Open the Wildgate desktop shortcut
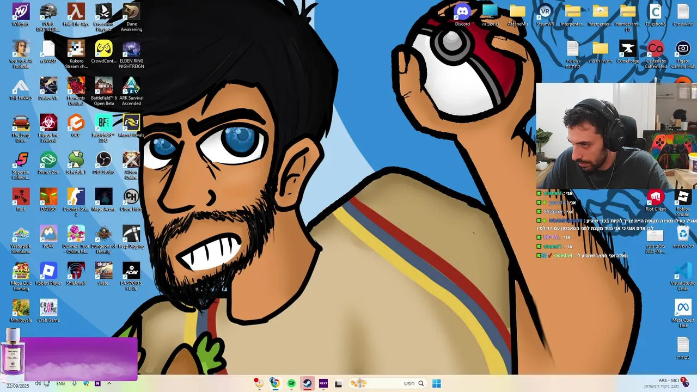 21,15
